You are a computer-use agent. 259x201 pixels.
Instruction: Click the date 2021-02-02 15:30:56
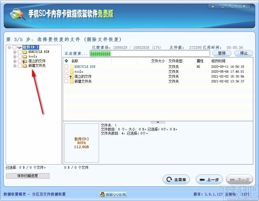click(x=228, y=76)
